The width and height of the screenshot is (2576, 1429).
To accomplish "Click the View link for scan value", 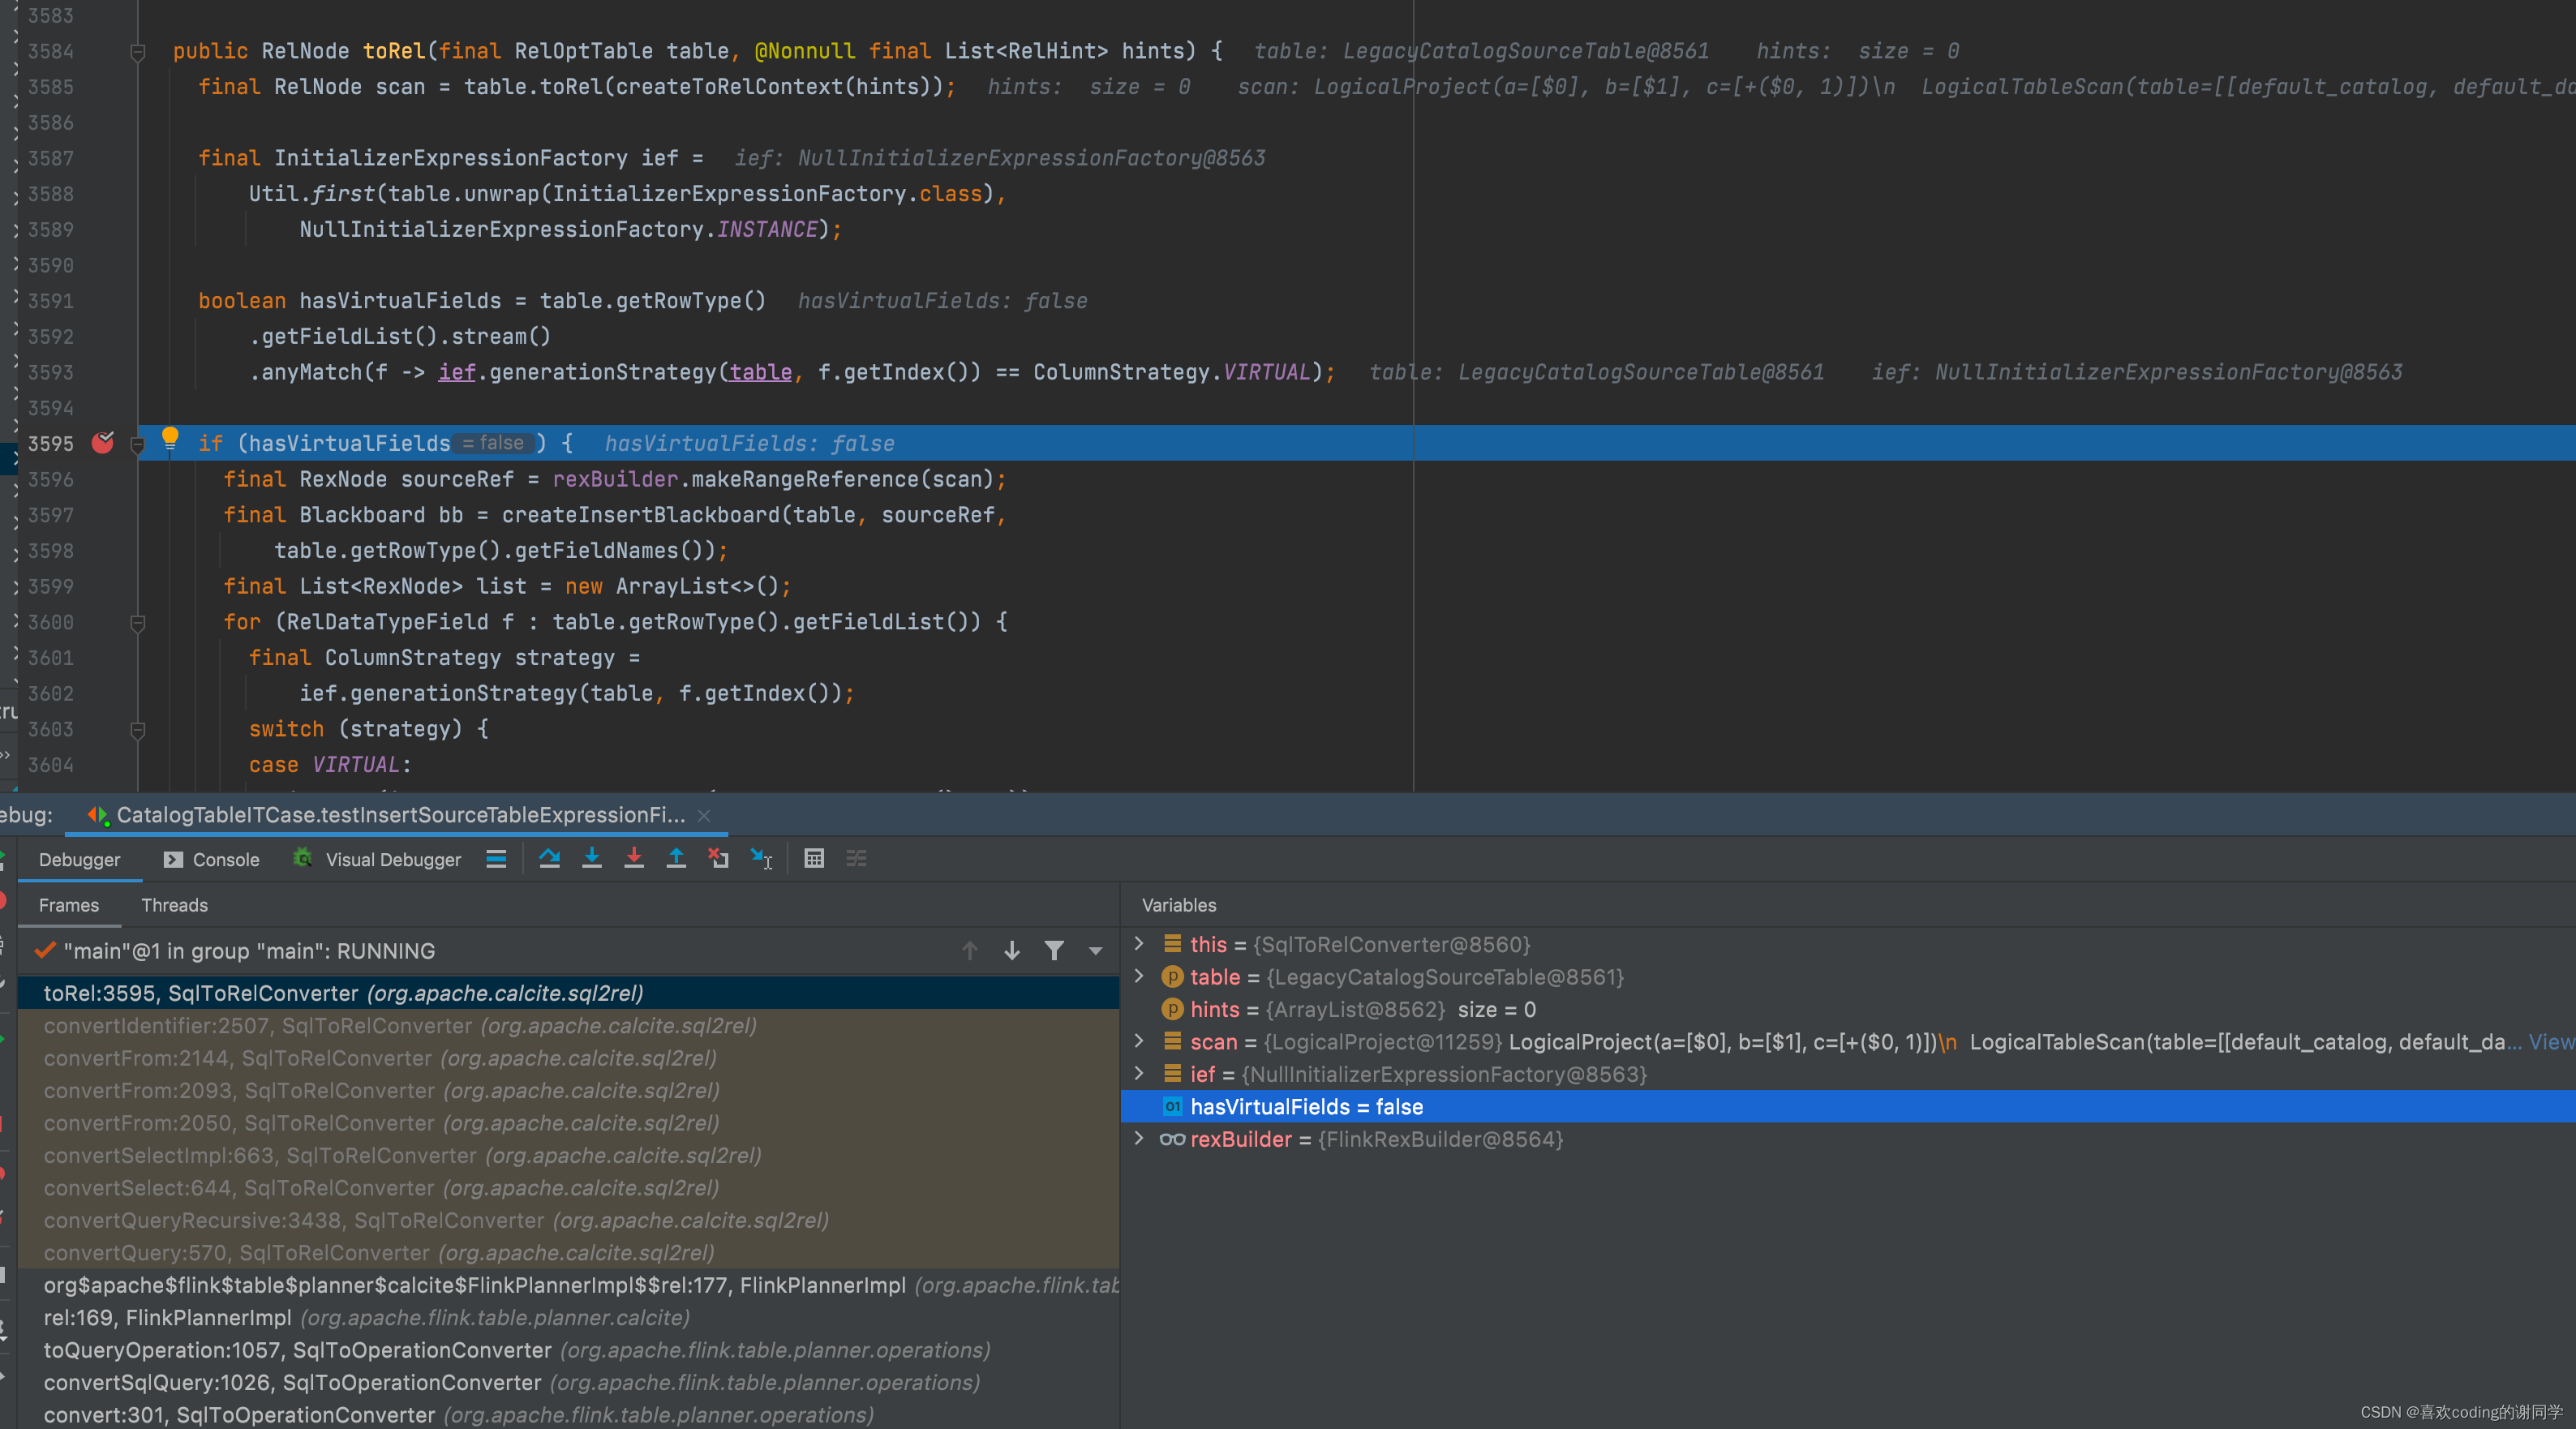I will point(2551,1042).
